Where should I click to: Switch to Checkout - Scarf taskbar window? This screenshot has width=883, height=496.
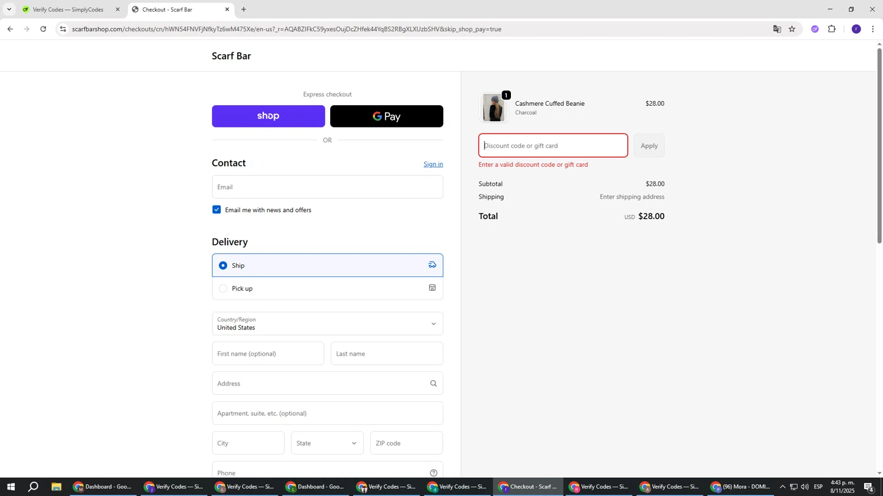pos(528,487)
